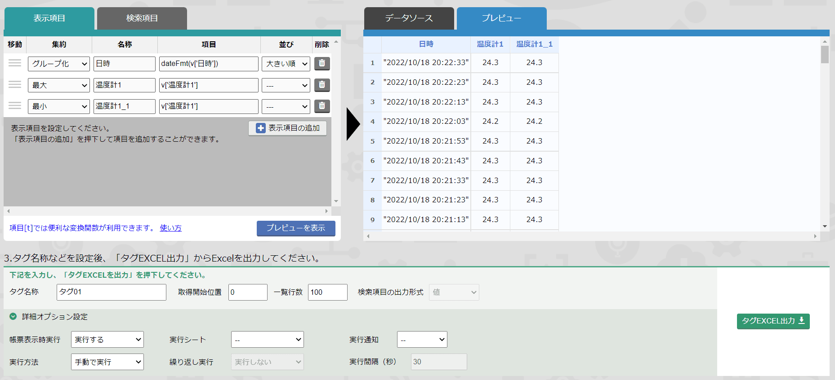Grab the move handle of the 温度計1 row

point(15,85)
